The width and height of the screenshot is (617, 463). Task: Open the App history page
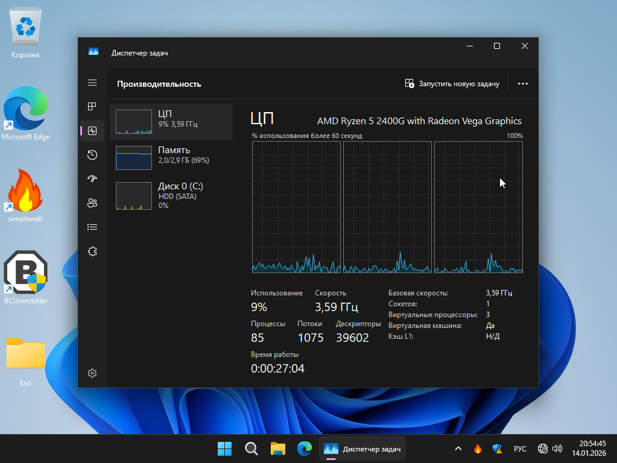coord(92,155)
